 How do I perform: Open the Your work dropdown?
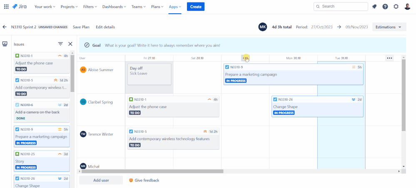[45, 7]
